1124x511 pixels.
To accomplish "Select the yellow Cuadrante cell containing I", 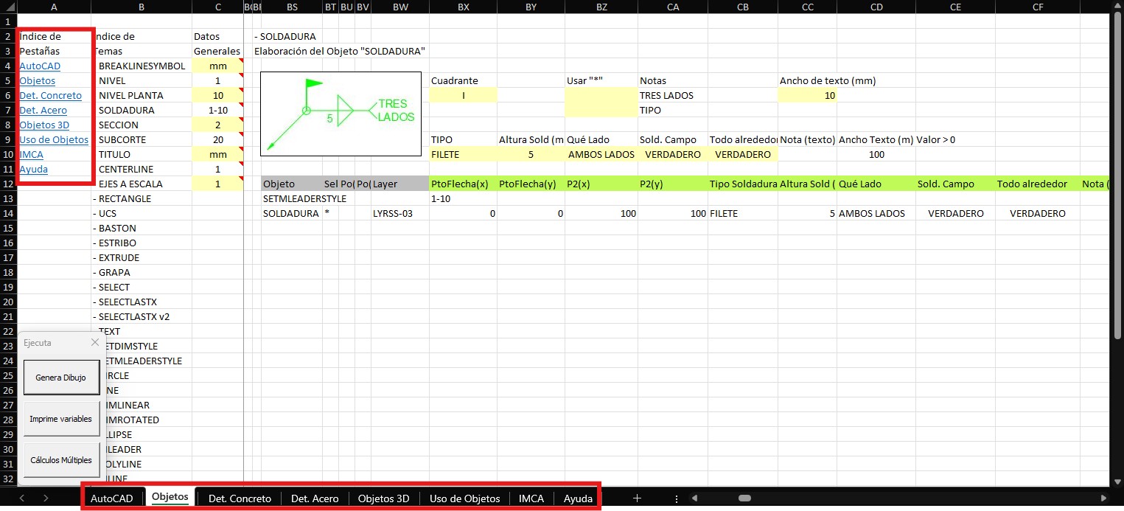I will click(463, 96).
